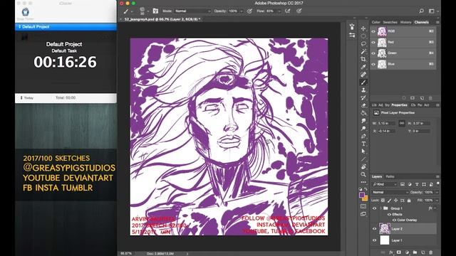
Task: Select the Properties panel tab
Action: [x=399, y=105]
